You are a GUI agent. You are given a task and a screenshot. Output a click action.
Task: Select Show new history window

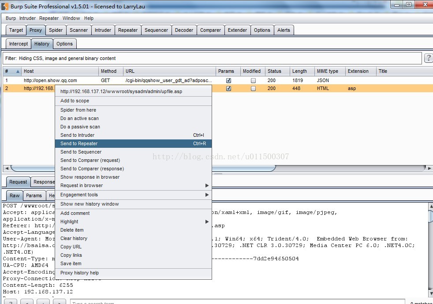pos(133,204)
